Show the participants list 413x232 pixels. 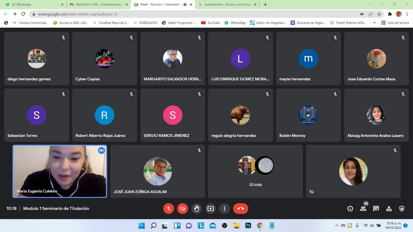click(x=363, y=208)
